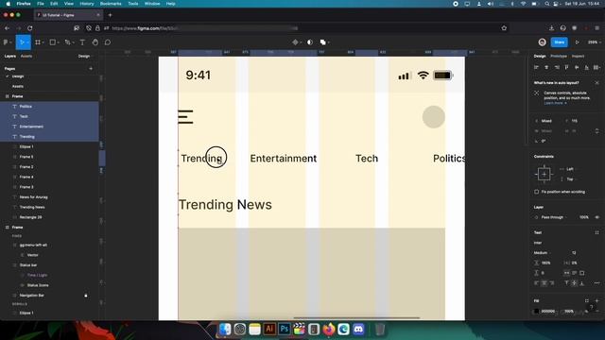This screenshot has height=340, width=605.
Task: Collapse the first Frame layer
Action: [7, 96]
